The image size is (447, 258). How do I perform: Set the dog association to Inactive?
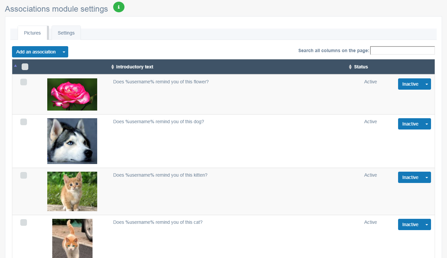click(x=410, y=124)
